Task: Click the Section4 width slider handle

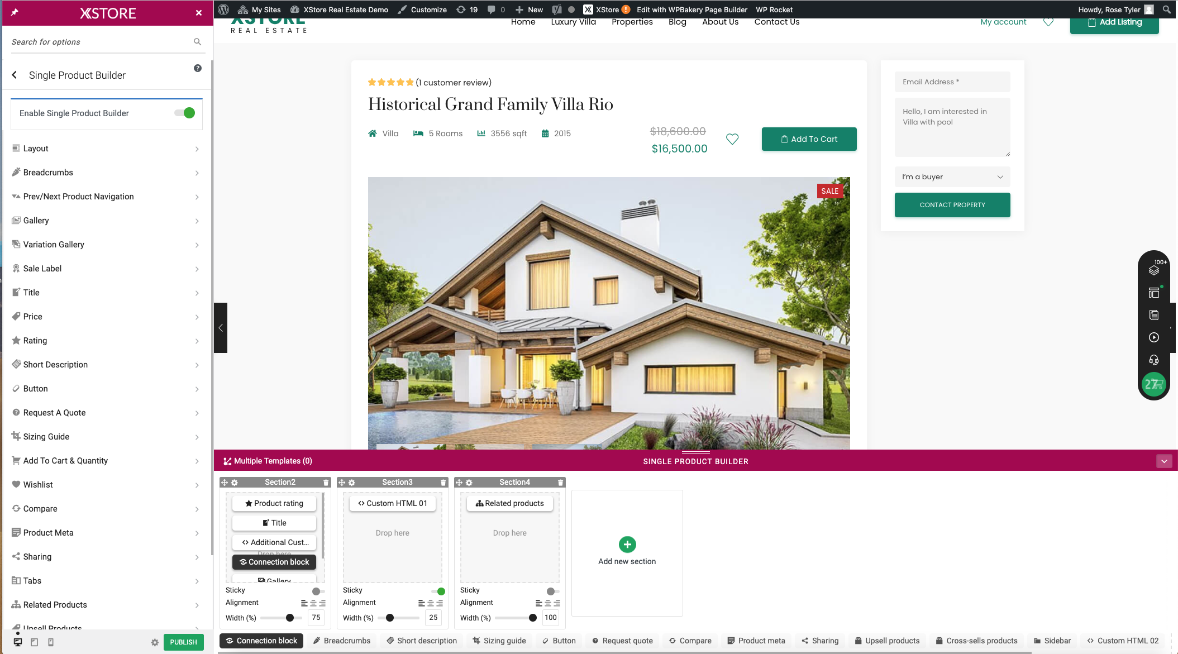Action: click(x=532, y=618)
